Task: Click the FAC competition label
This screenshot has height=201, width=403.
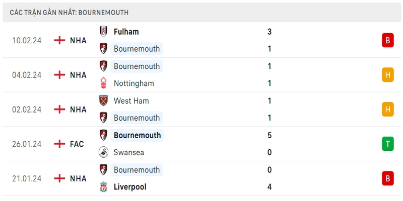Action: 77,144
